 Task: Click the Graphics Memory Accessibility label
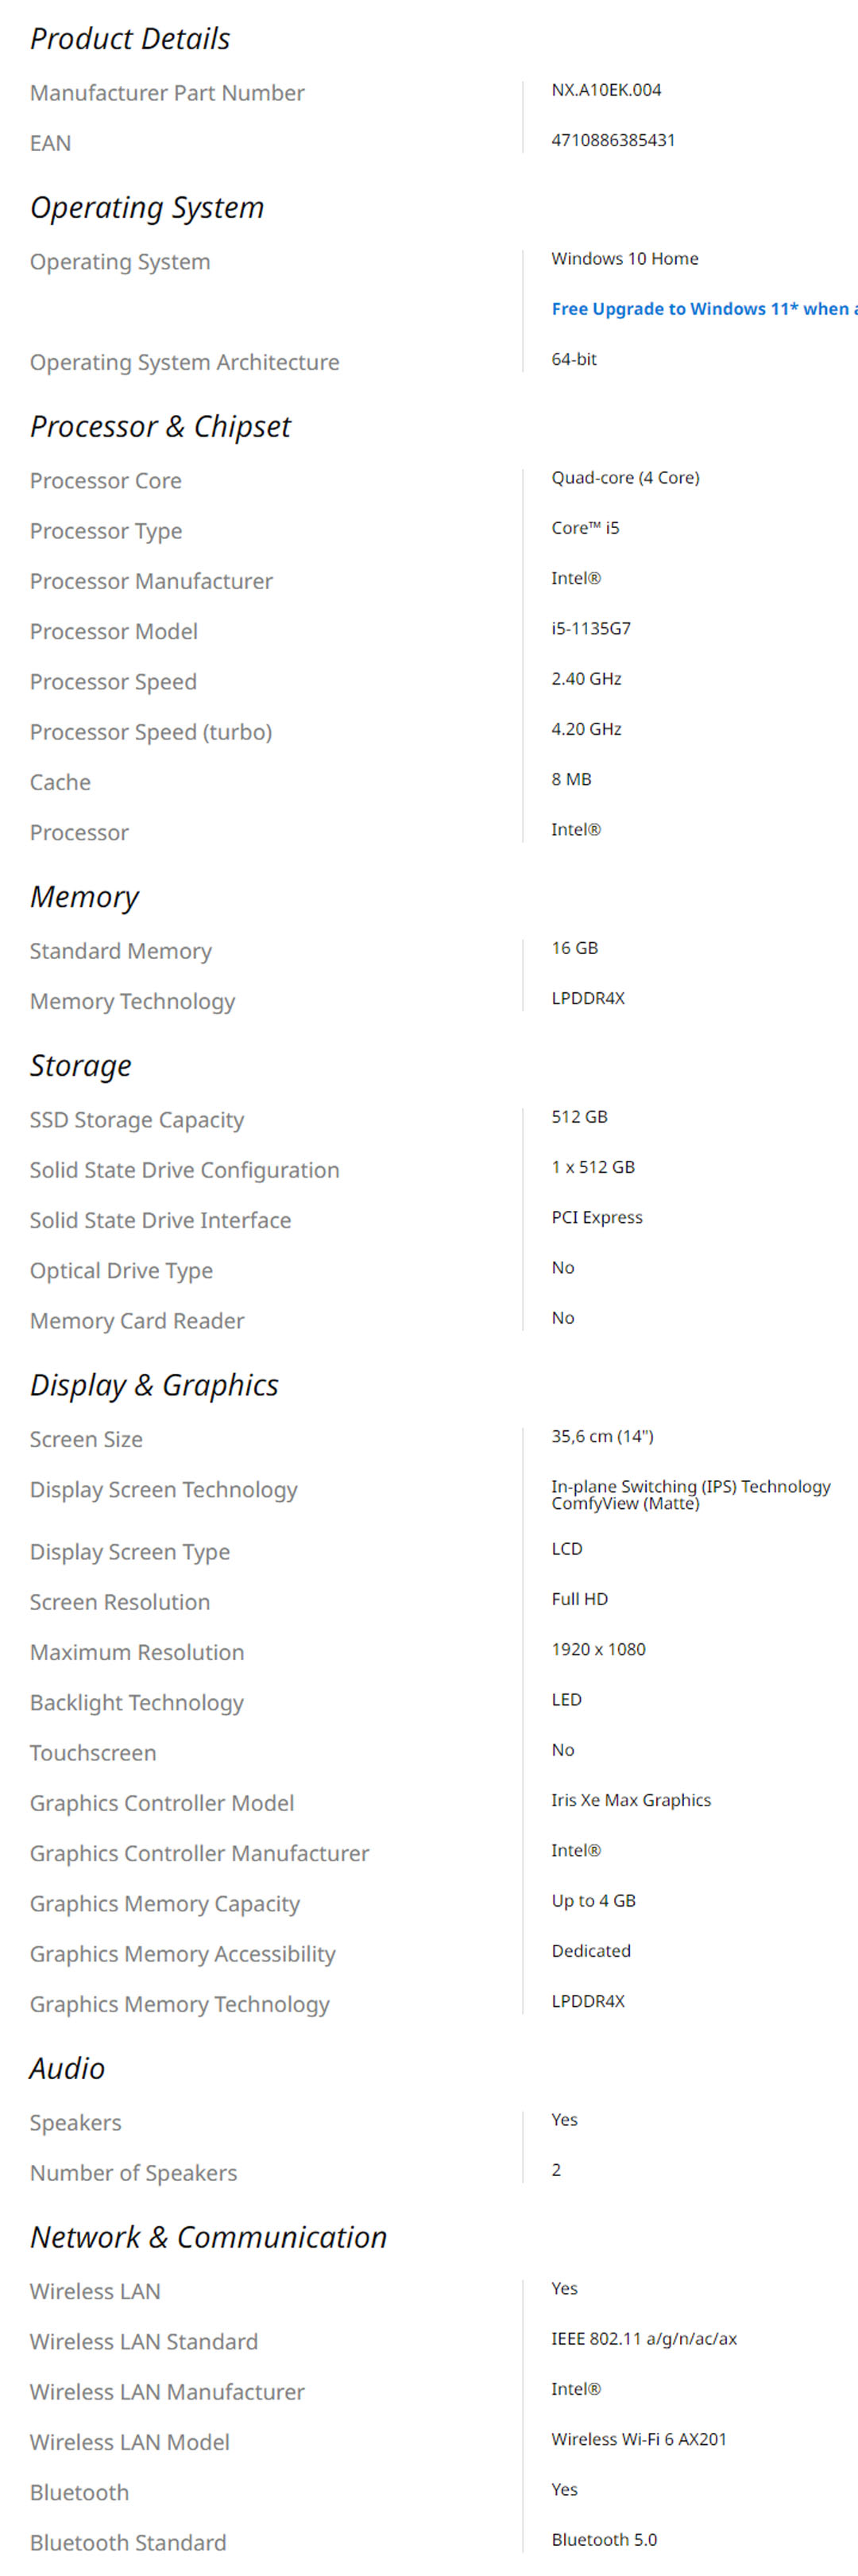[183, 1953]
